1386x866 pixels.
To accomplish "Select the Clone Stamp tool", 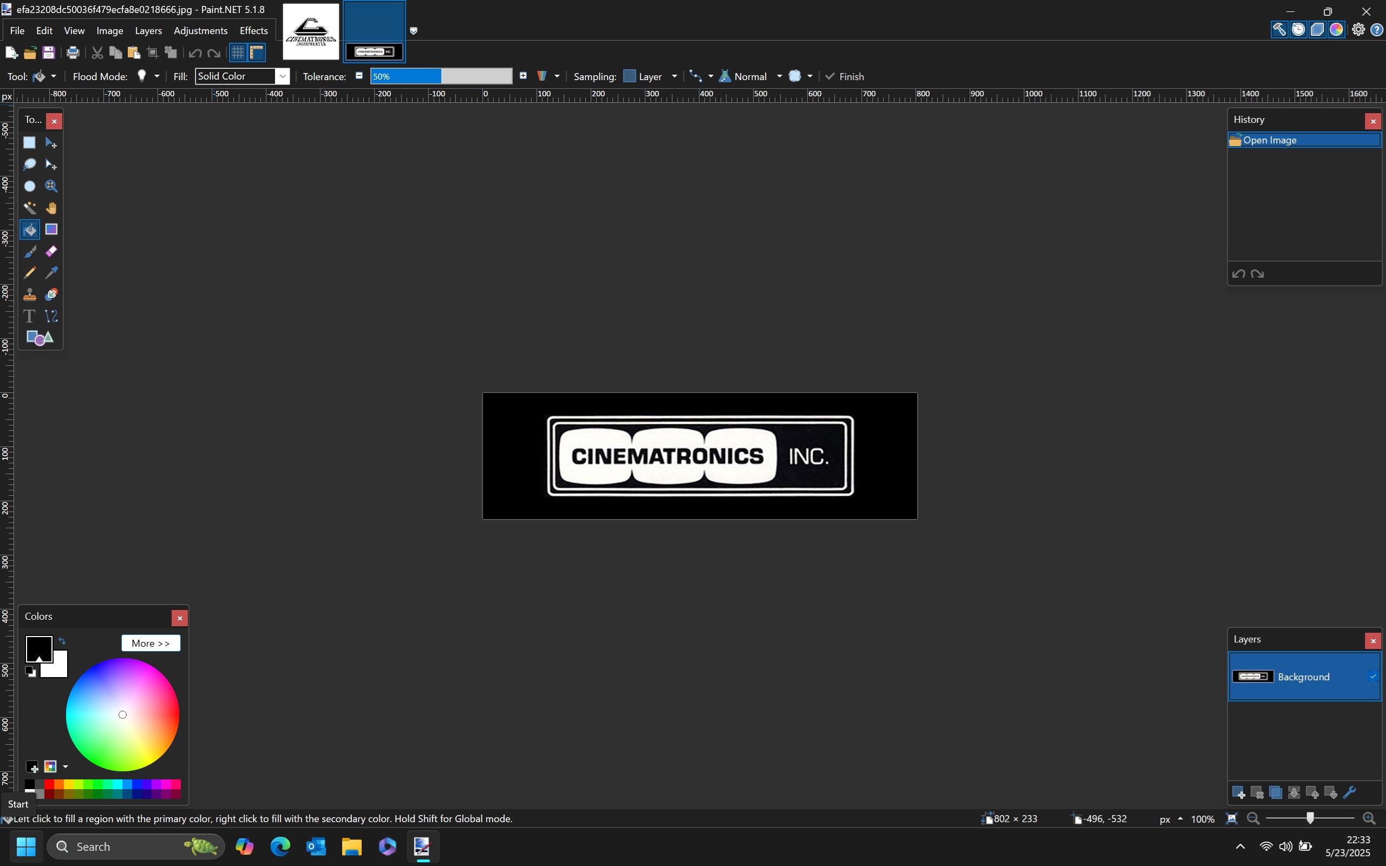I will click(x=29, y=295).
